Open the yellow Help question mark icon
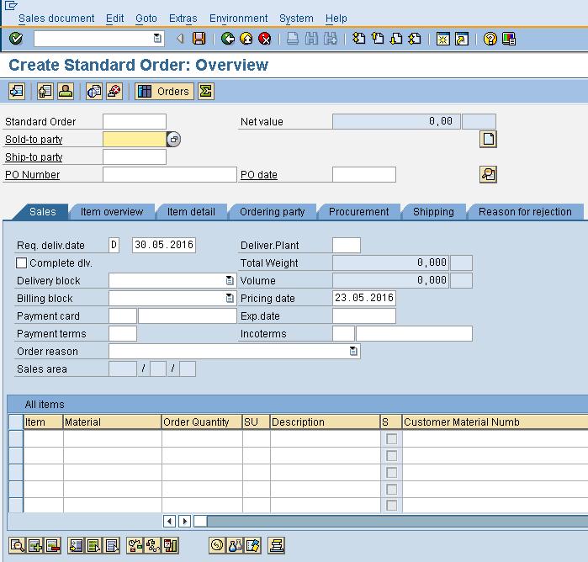This screenshot has height=562, width=588. tap(490, 39)
